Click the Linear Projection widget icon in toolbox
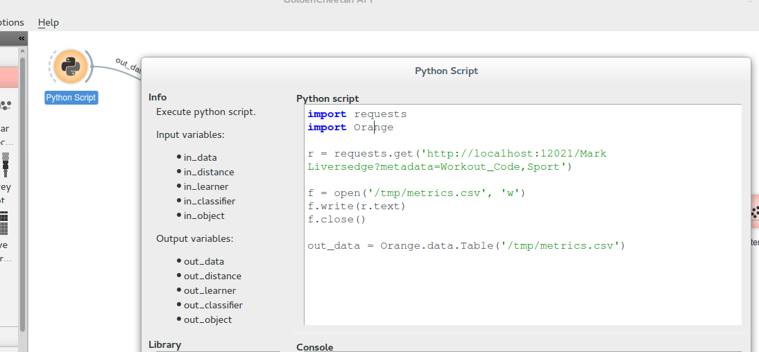 [x=6, y=105]
